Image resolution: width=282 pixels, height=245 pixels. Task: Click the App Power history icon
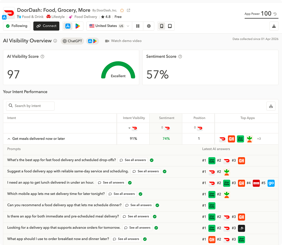(275, 14)
